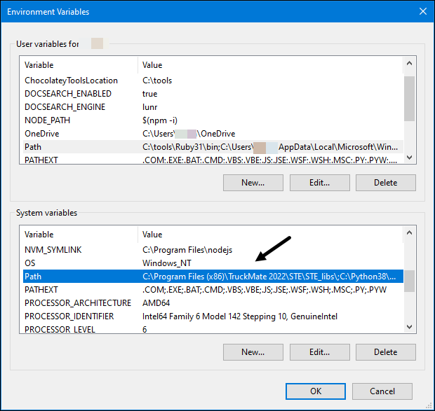Edit the selected system variable
This screenshot has width=435, height=411.
(319, 352)
